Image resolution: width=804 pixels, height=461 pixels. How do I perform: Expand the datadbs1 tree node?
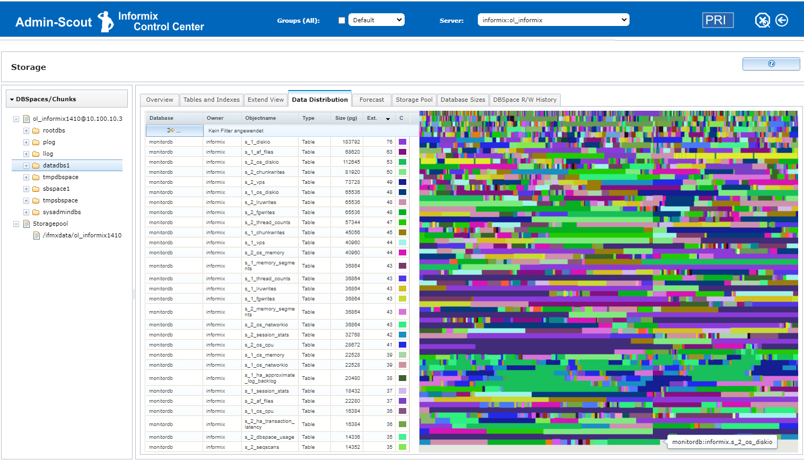tap(26, 165)
